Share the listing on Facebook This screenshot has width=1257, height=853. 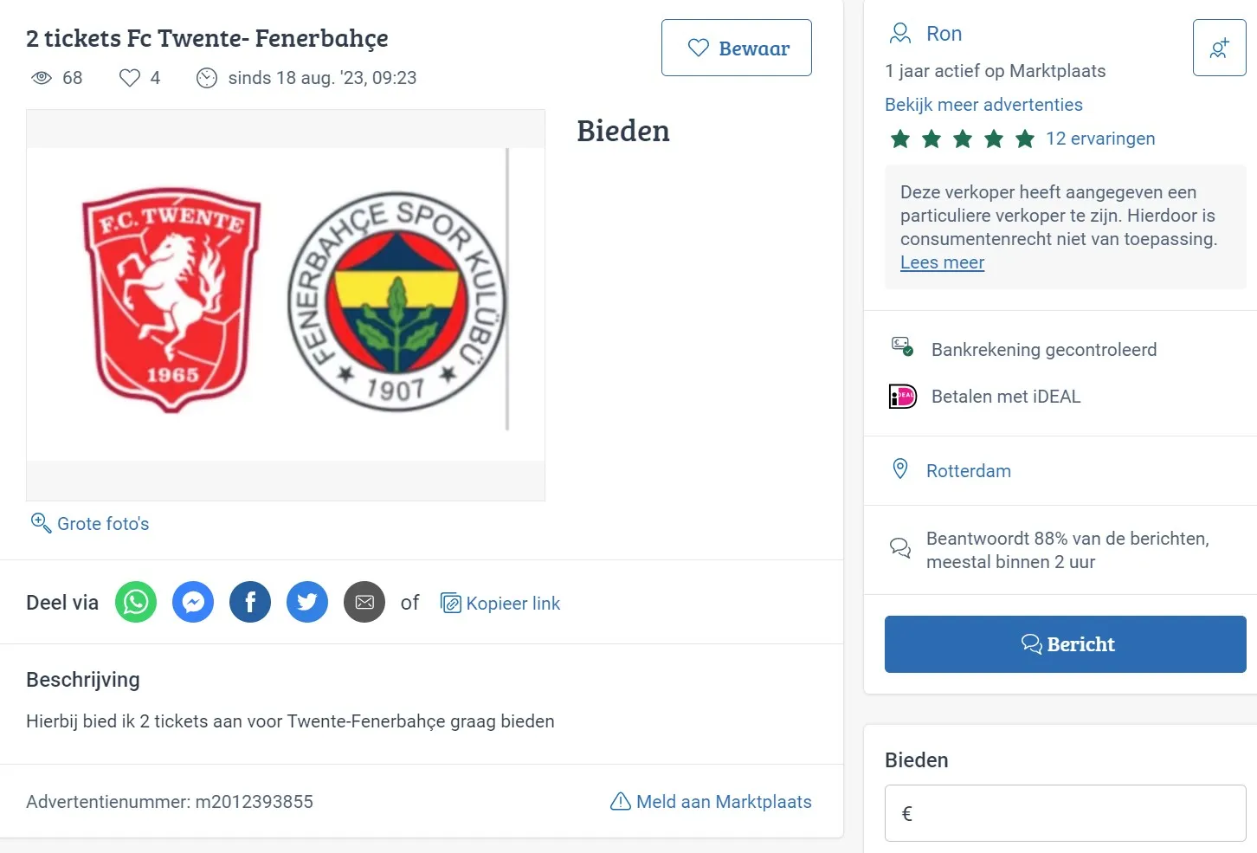[x=250, y=602]
